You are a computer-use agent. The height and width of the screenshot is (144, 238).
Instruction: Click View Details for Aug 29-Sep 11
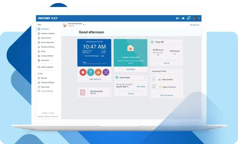(x=141, y=87)
